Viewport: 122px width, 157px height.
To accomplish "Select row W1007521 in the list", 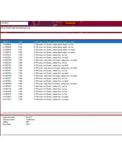I will (x=61, y=78).
